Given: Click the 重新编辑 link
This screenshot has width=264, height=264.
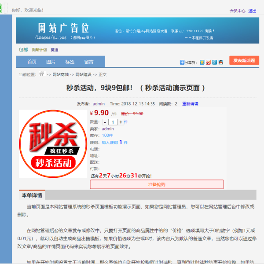Looking at the screenshot, I should pyautogui.click(x=190, y=104).
